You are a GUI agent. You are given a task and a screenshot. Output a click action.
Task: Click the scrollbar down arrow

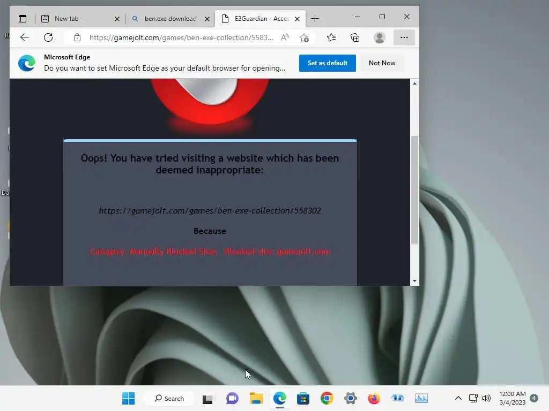pyautogui.click(x=414, y=281)
